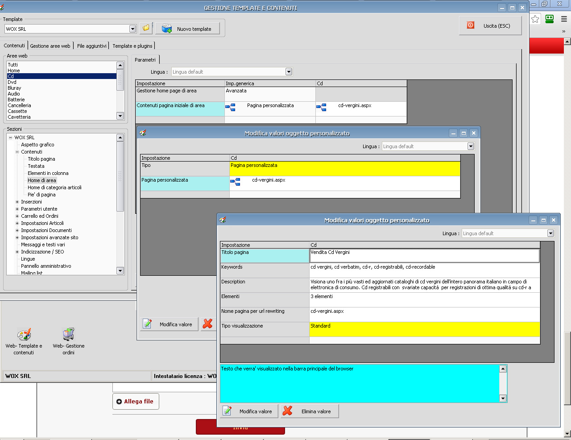Click Modifica valore in the front dialog
Image resolution: width=571 pixels, height=440 pixels.
click(249, 411)
